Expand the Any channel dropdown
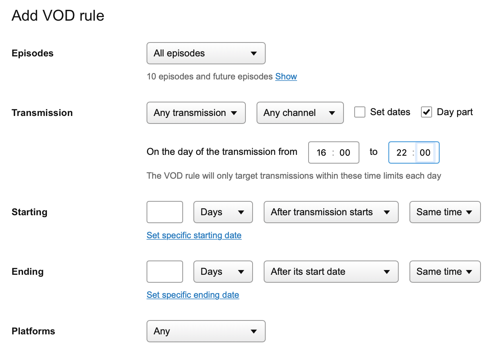This screenshot has height=355, width=498. coord(300,113)
